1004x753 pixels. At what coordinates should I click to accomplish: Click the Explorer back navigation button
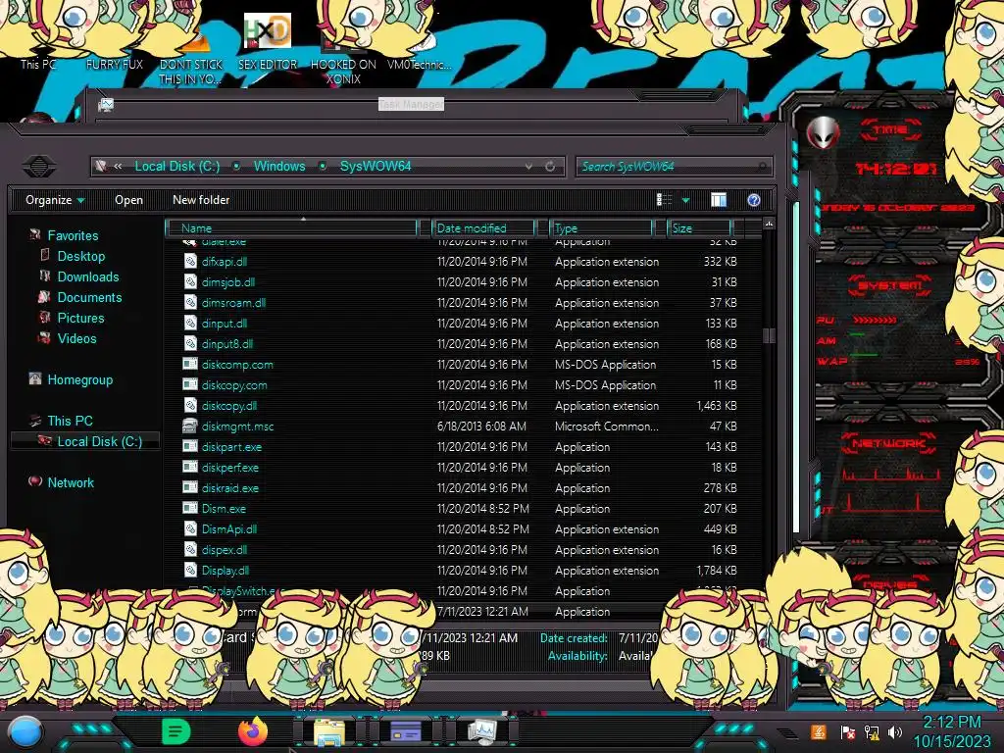click(39, 167)
